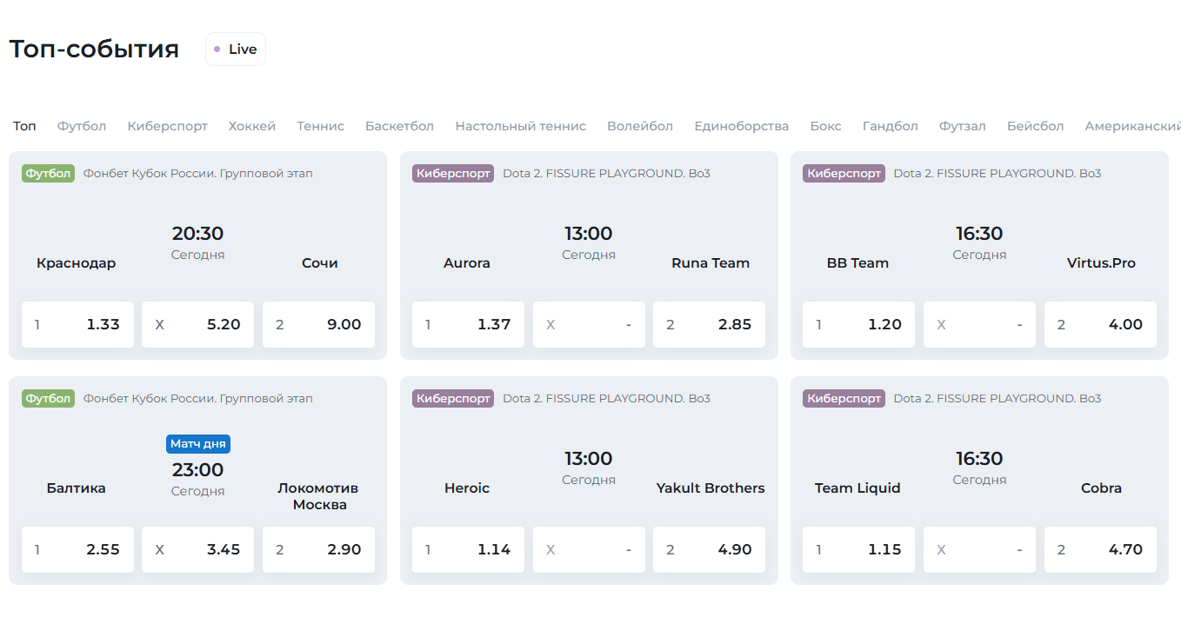
Task: Switch to the Теннис category tab
Action: pos(320,126)
